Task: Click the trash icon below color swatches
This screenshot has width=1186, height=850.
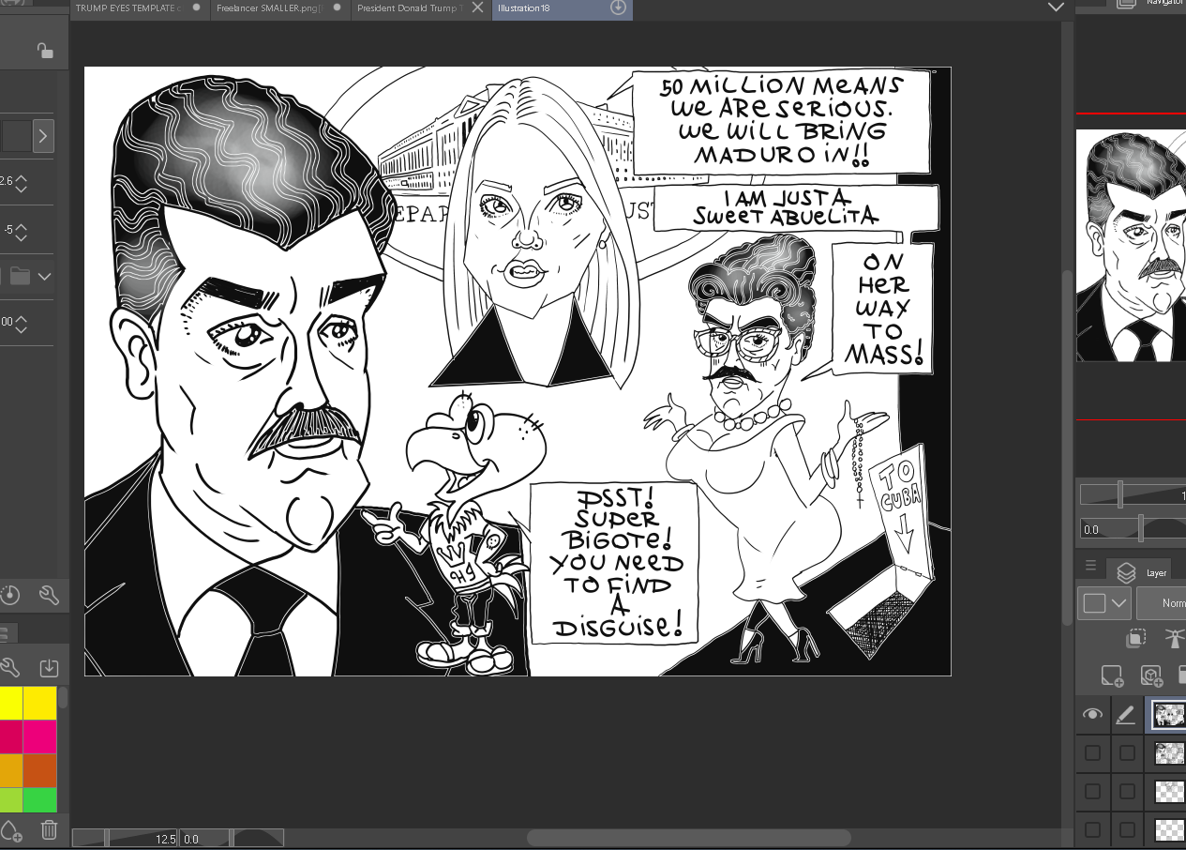Action: [50, 829]
